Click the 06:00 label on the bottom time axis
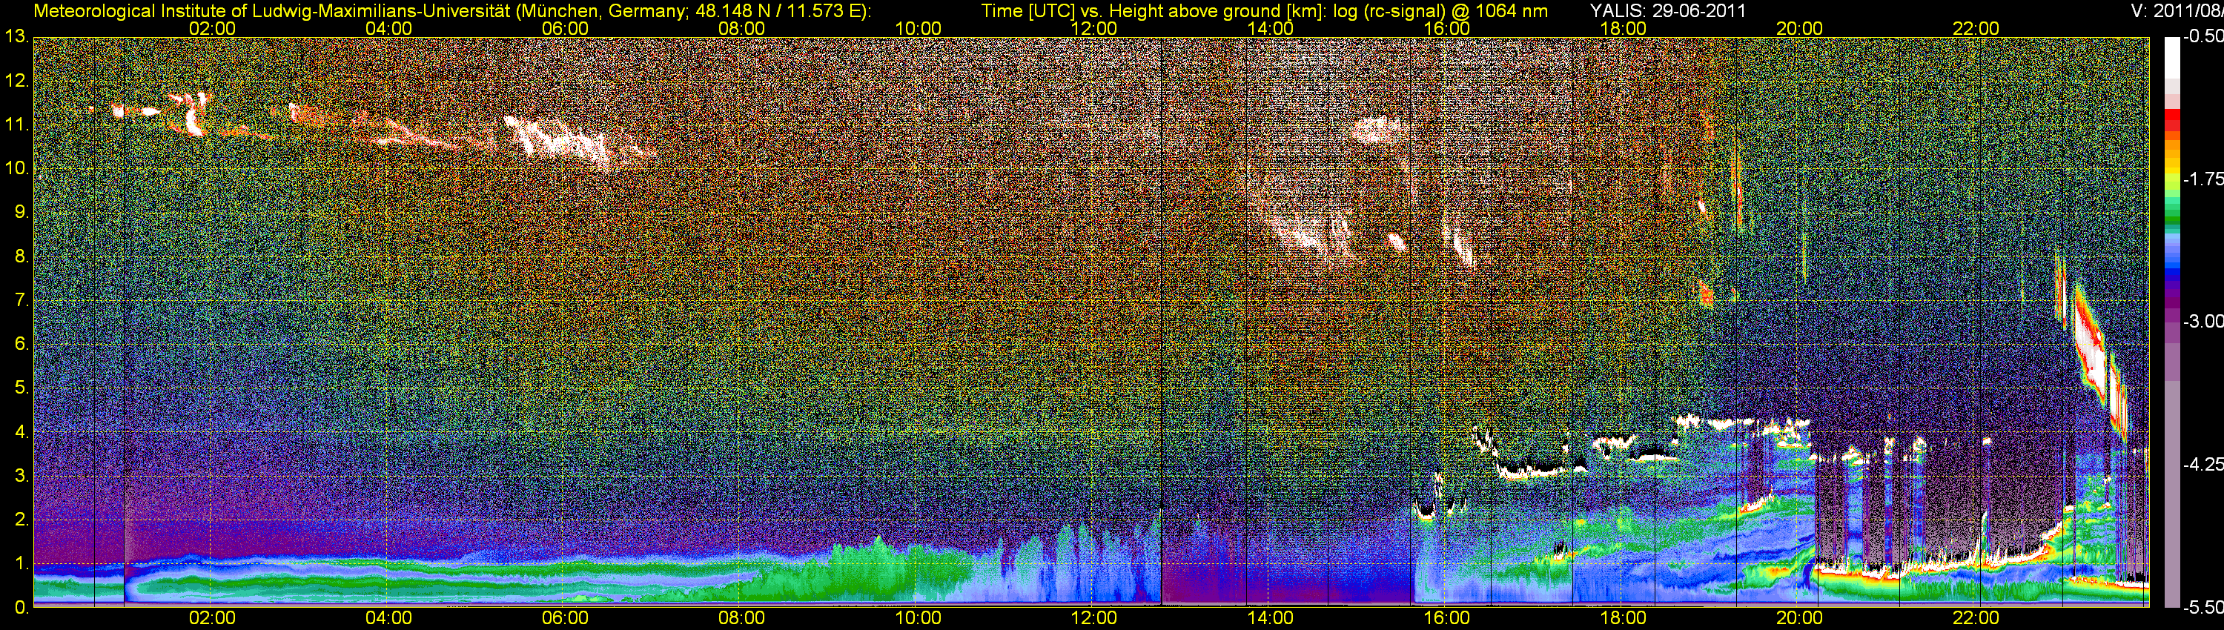This screenshot has height=630, width=2224. click(566, 619)
